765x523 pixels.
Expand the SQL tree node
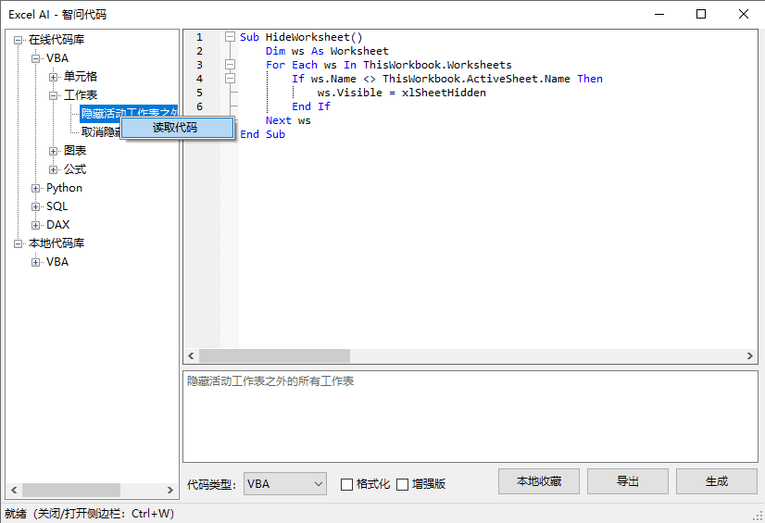[x=35, y=206]
